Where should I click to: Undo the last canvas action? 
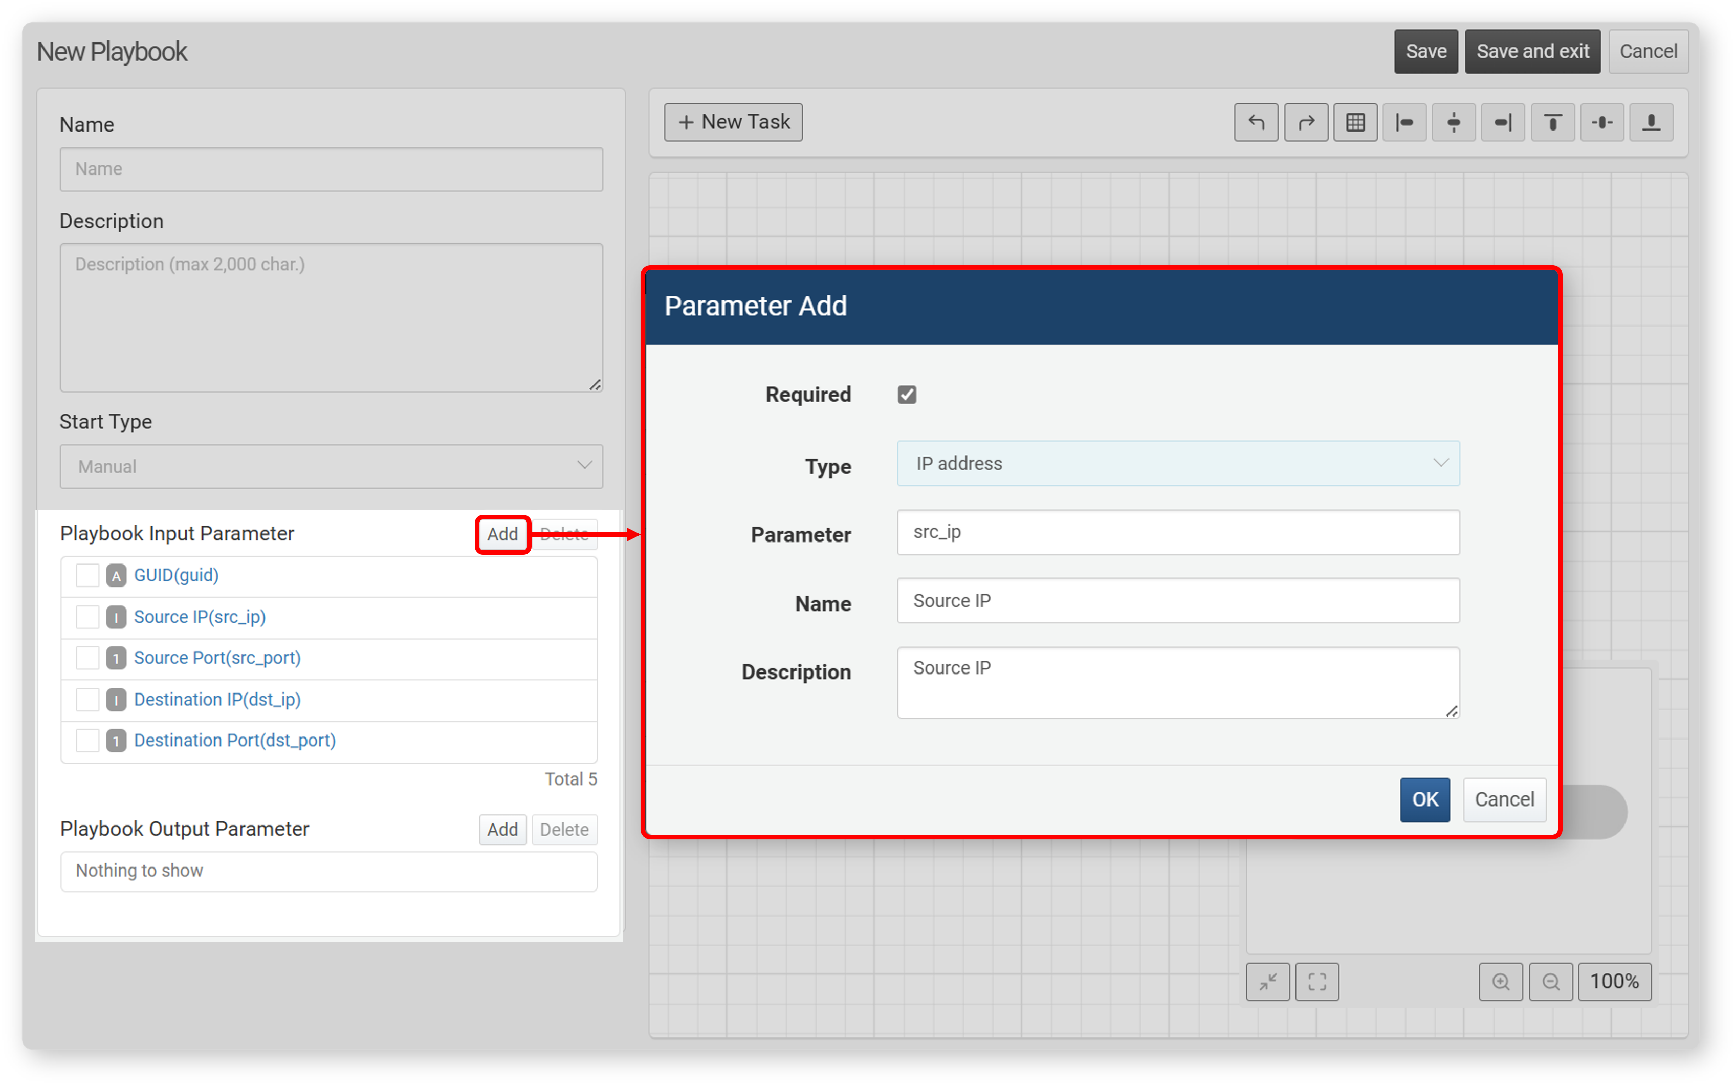coord(1255,122)
